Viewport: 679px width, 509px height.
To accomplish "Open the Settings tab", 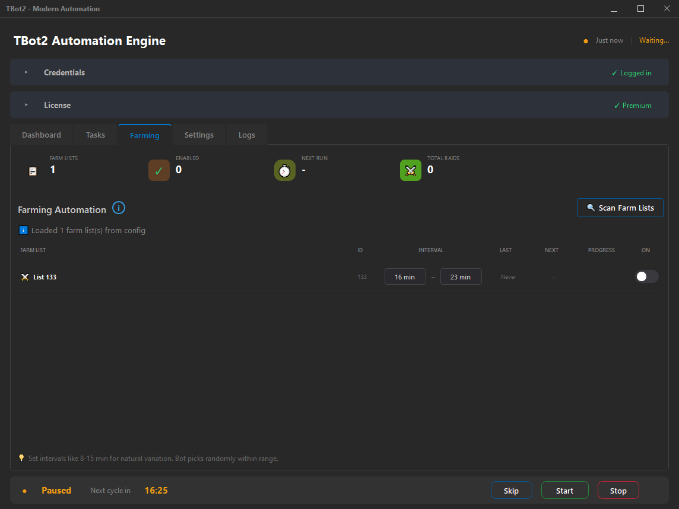I will tap(199, 135).
